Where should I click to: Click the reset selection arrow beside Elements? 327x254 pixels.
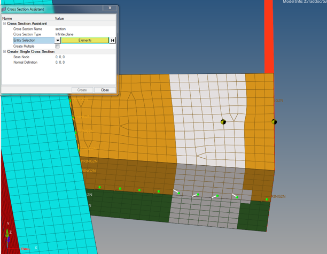point(113,40)
